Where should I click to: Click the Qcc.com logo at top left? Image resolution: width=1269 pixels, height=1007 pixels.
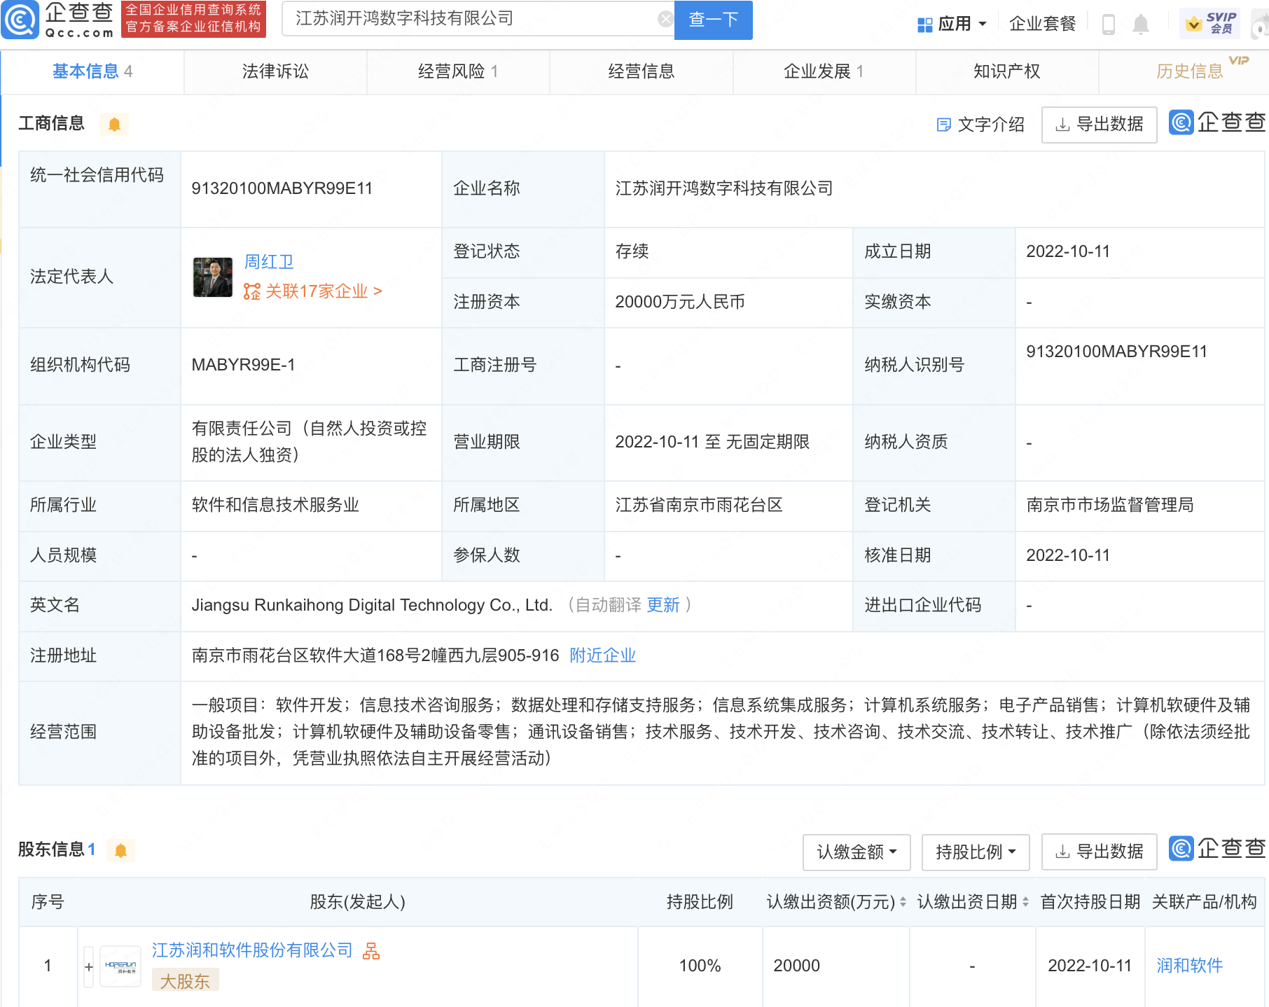click(x=58, y=20)
